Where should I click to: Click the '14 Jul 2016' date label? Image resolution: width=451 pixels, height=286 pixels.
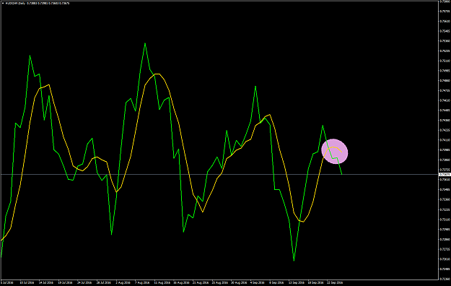click(x=46, y=283)
